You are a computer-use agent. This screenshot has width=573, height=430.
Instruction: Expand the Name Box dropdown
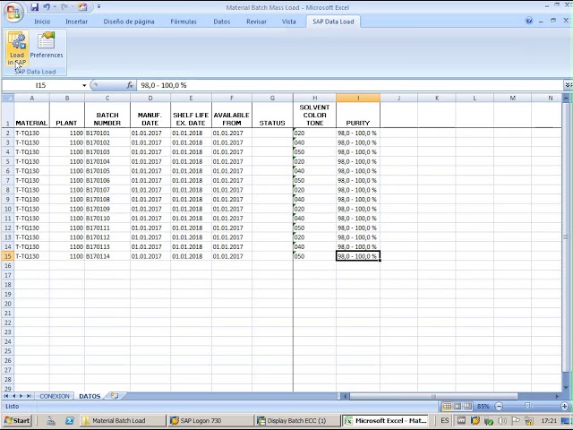(84, 85)
